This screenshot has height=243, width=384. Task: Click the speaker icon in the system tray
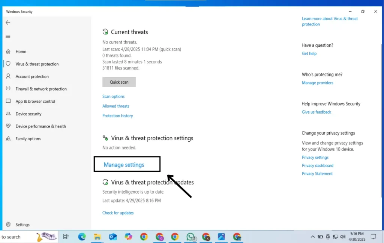[343, 237]
